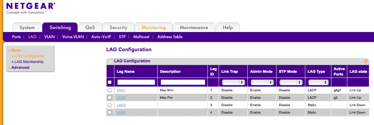Open Auto-VoIP submenu
This screenshot has width=374, height=125.
coord(101,37)
